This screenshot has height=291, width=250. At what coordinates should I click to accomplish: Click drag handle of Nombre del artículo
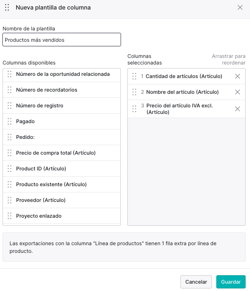pos(134,92)
